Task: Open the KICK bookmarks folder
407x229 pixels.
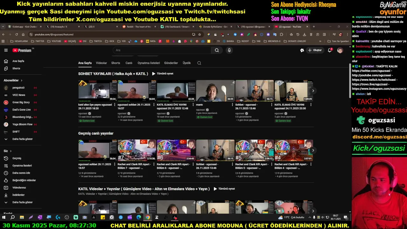Action: pos(110,41)
